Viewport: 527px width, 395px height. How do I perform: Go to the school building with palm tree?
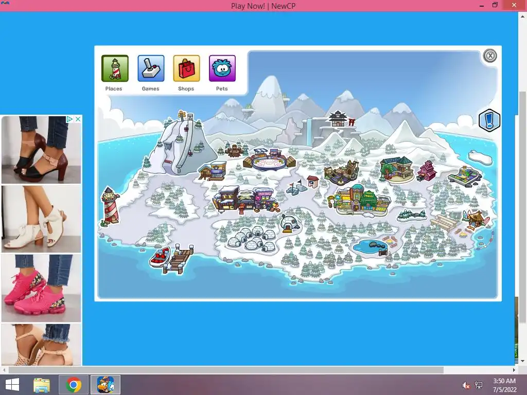(x=397, y=169)
